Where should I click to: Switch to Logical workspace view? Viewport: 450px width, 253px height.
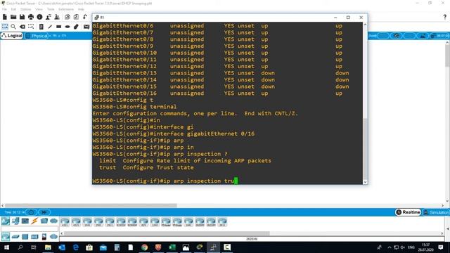(12, 36)
